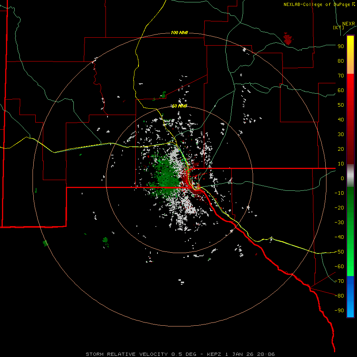Screen dimensions: 357x357
Task: Click the 50 value on velocity scale
Action: click(x=341, y=105)
